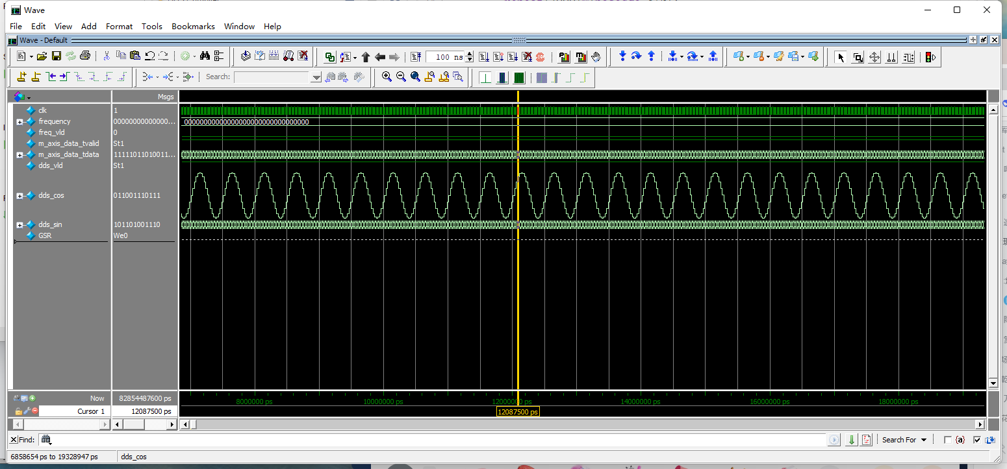Screen dimensions: 1007x469
Task: Click the Step Out blue up arrow
Action: coord(651,56)
